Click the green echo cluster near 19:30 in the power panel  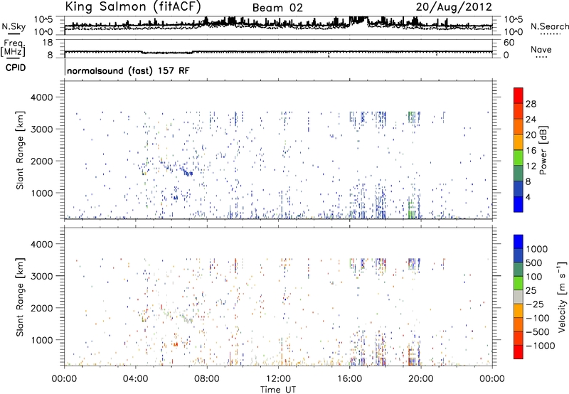411,209
